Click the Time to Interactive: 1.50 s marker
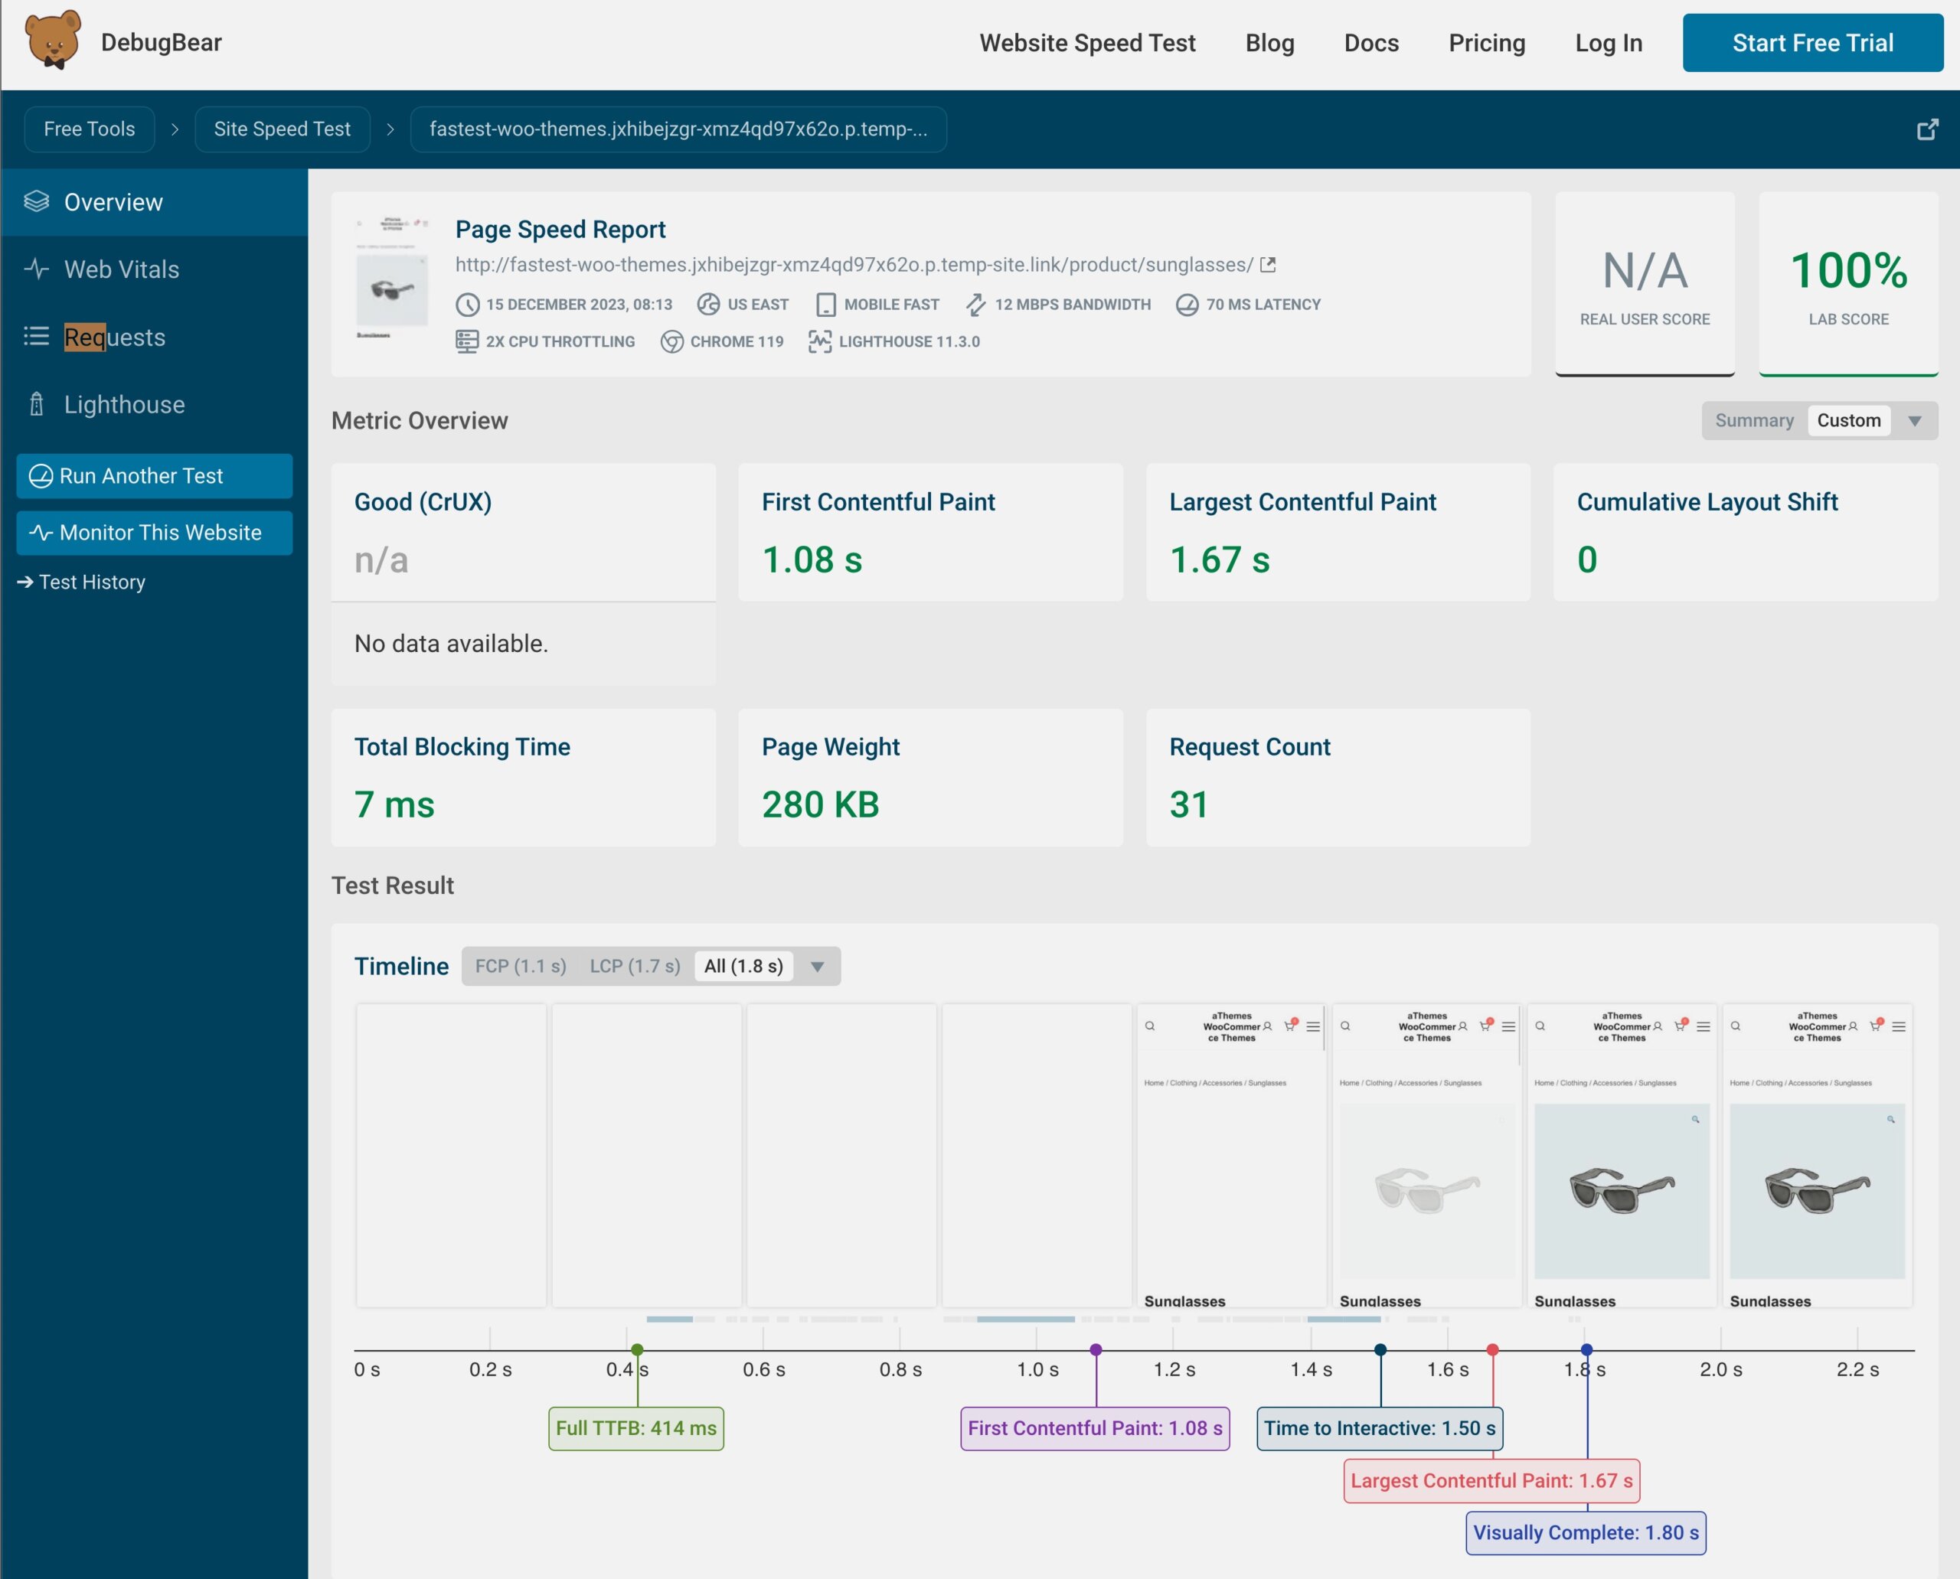 point(1380,1428)
